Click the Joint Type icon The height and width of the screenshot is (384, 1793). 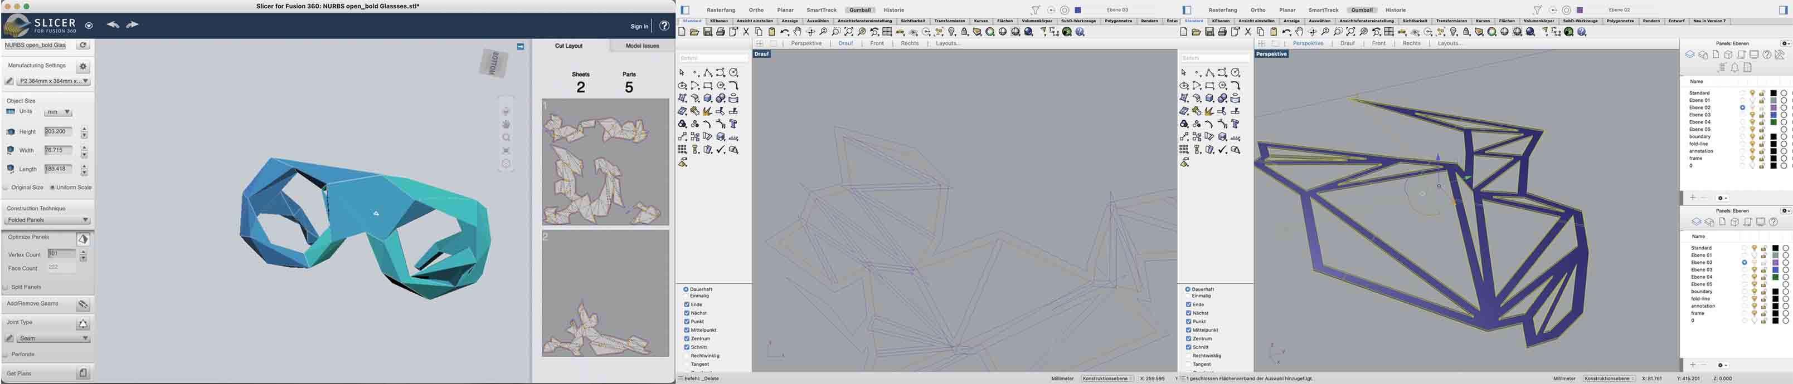[83, 323]
